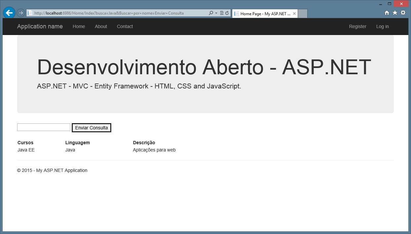The width and height of the screenshot is (411, 234).
Task: Open Favorites with the star icon
Action: [395, 13]
